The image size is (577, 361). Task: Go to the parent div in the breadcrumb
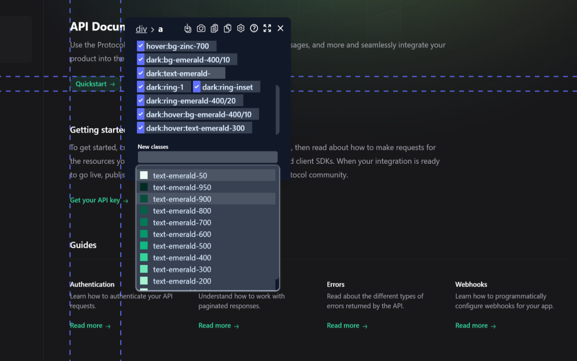(x=141, y=29)
